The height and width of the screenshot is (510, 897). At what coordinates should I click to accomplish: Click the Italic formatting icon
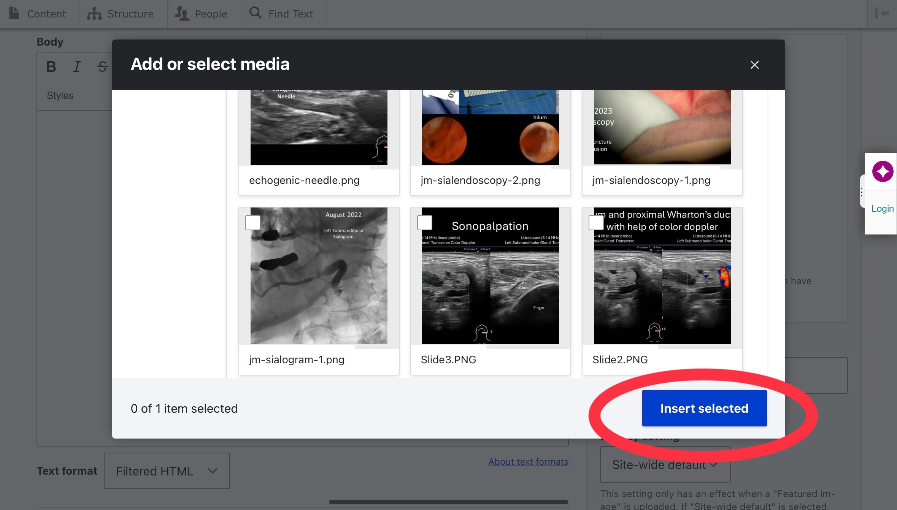[77, 67]
